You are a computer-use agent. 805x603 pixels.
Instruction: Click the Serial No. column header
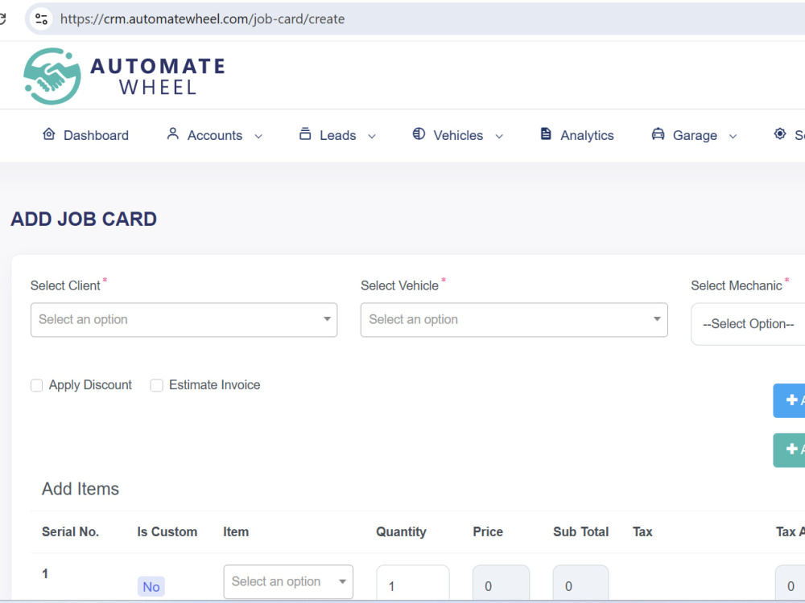point(70,532)
